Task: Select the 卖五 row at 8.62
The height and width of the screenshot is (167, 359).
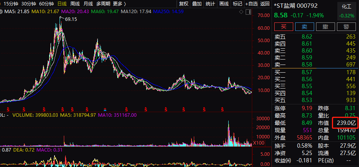Action: pyautogui.click(x=315, y=37)
